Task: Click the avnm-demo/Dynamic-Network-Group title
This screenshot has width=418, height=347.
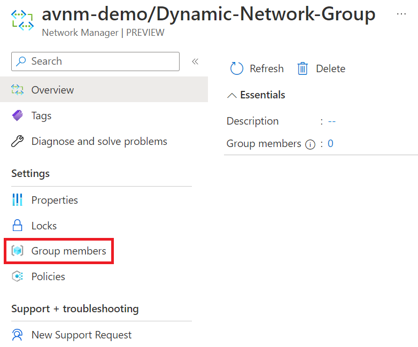Action: coord(209,14)
